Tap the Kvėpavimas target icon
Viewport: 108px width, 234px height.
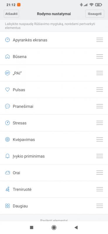(x=8, y=140)
